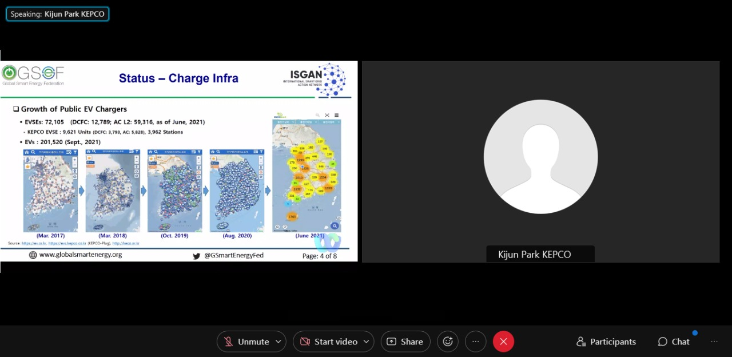Open panel options ellipsis right of Chat
This screenshot has height=357, width=732.
[714, 342]
